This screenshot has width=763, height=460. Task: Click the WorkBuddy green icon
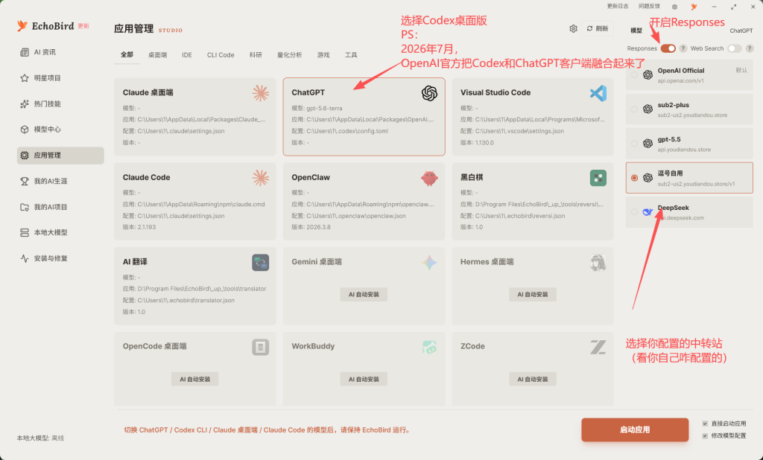[429, 347]
